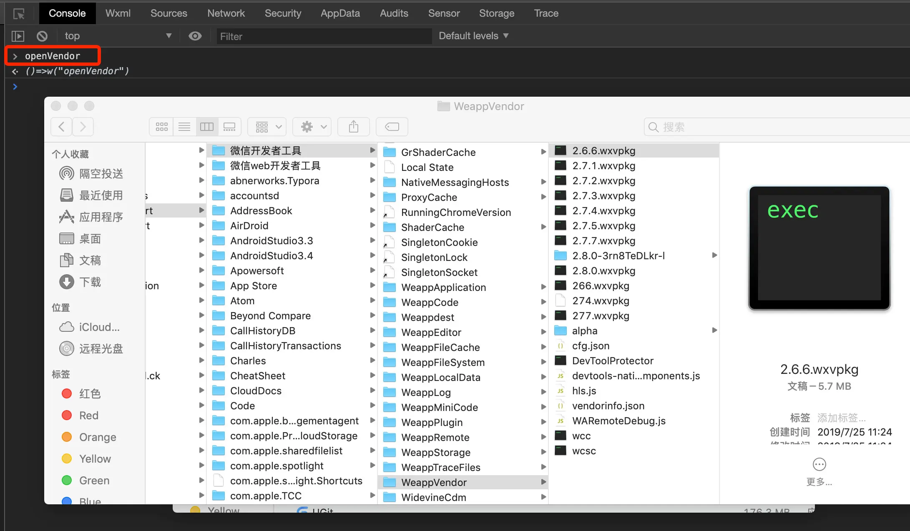This screenshot has height=531, width=910.
Task: Open the Default levels dropdown
Action: (473, 36)
